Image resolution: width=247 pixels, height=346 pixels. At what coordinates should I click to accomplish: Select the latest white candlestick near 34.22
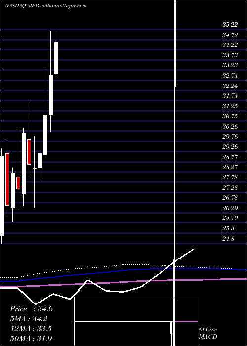[56, 58]
